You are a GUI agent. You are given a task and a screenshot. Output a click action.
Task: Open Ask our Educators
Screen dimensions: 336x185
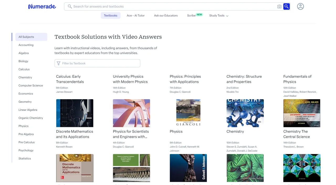[166, 16]
